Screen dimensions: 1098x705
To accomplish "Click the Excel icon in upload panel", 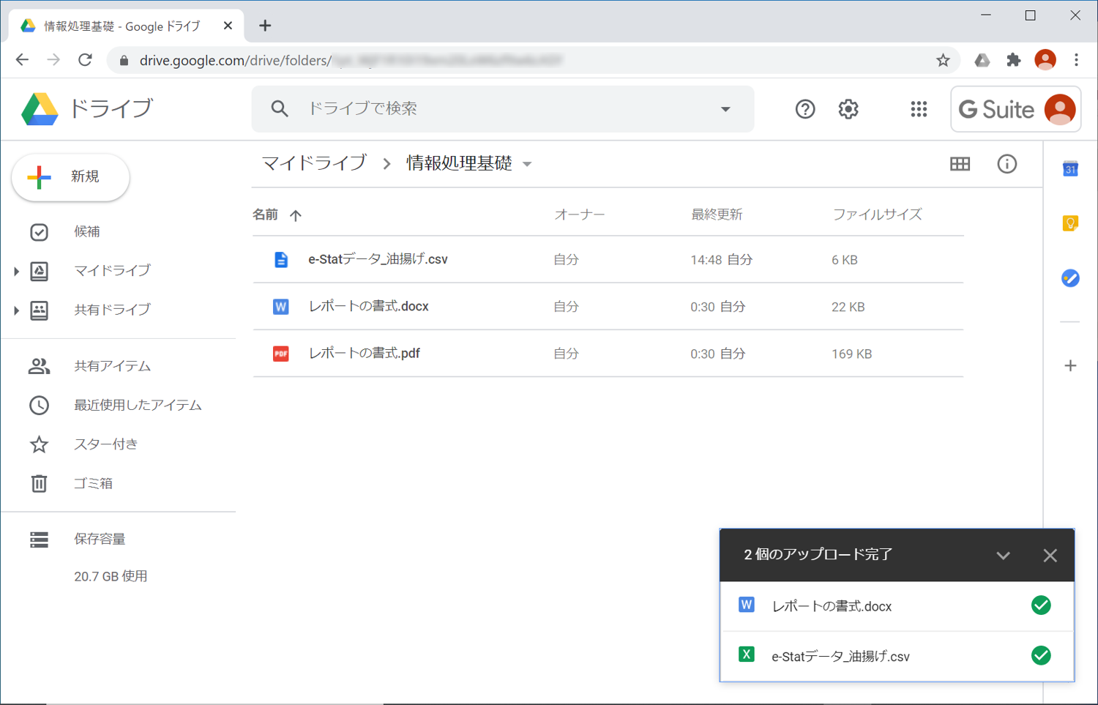I will [x=747, y=654].
